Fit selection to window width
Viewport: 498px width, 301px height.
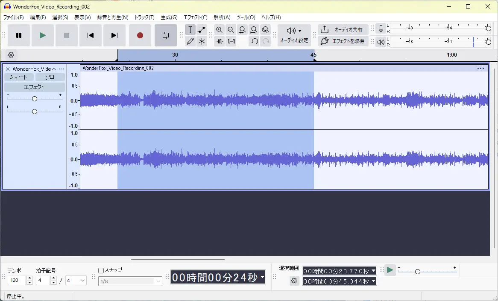pos(242,30)
